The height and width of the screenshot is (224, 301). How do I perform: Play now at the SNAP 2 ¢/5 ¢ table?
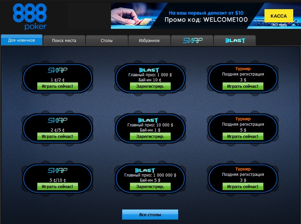pyautogui.click(x=57, y=136)
